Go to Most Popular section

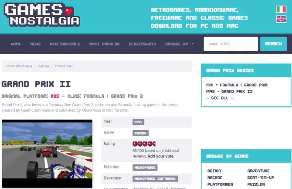[x=104, y=44]
